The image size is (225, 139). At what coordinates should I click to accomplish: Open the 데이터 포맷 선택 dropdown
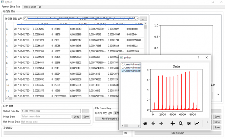[x=116, y=113]
